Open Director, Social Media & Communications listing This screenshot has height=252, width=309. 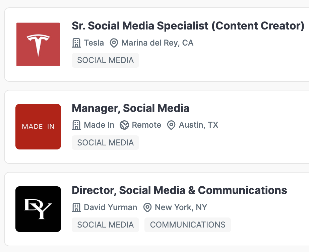pos(179,190)
